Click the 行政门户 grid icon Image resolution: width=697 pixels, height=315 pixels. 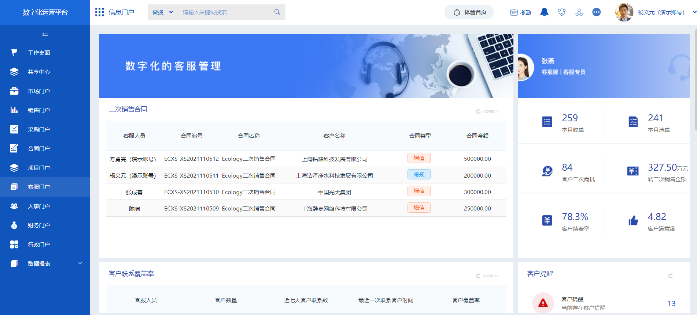click(14, 244)
